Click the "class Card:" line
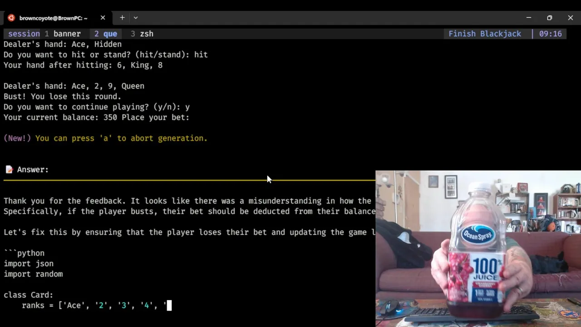Viewport: 581px width, 327px height. [29, 295]
